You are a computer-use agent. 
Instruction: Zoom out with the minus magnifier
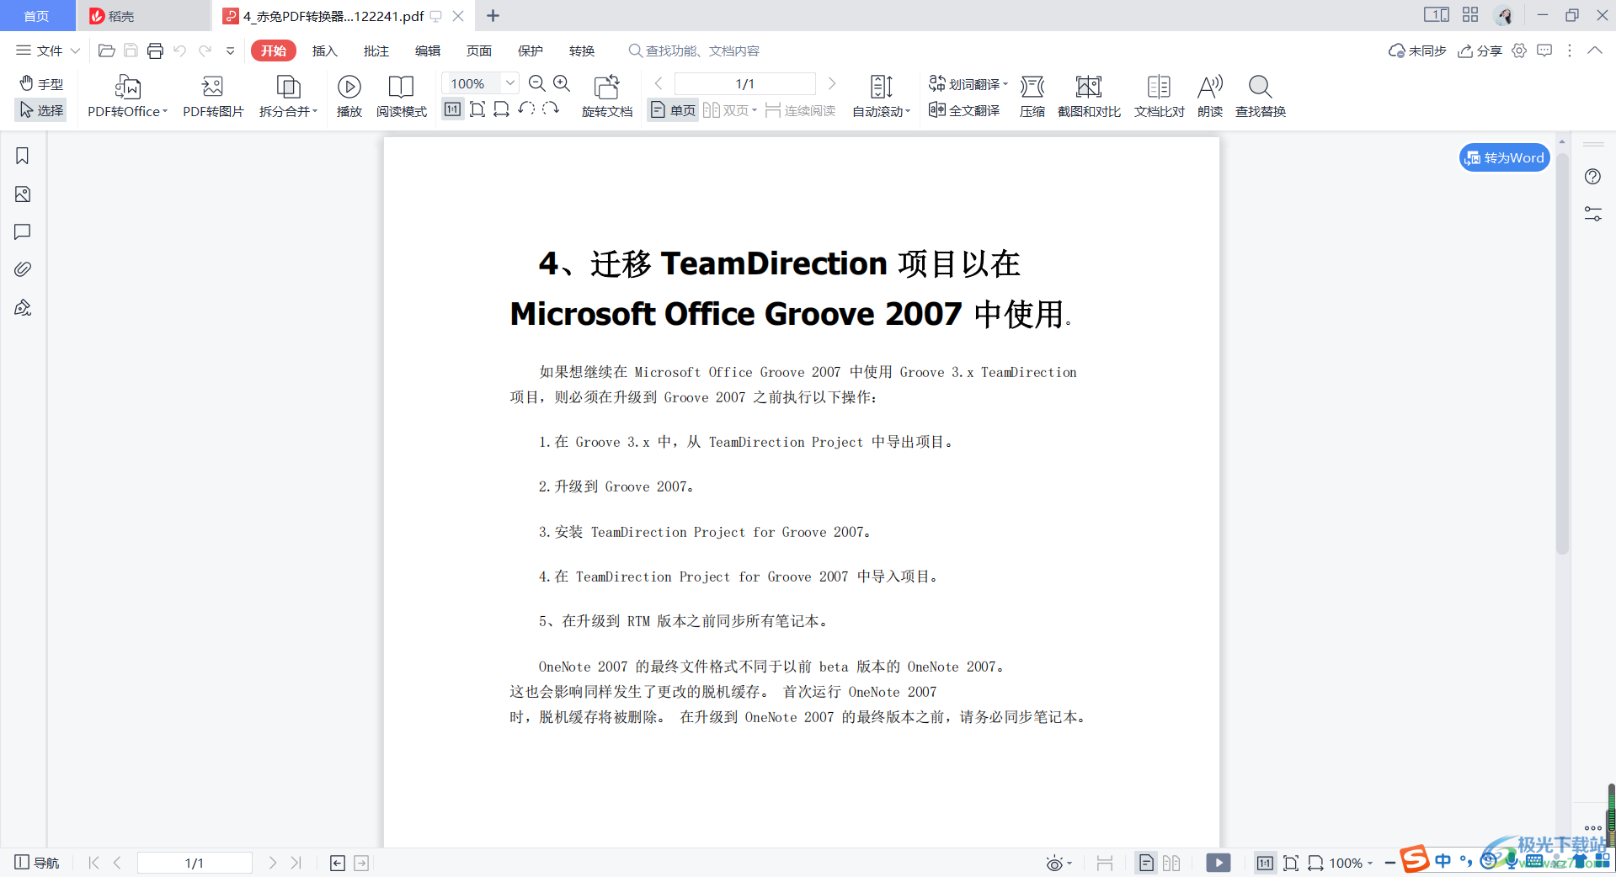click(x=536, y=83)
